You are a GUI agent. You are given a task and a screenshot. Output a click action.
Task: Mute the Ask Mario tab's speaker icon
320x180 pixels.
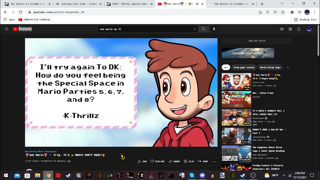point(197,4)
